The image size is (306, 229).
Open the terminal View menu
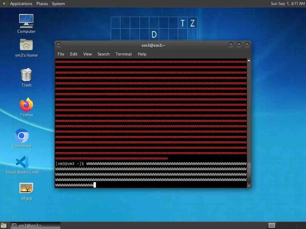[x=88, y=54]
